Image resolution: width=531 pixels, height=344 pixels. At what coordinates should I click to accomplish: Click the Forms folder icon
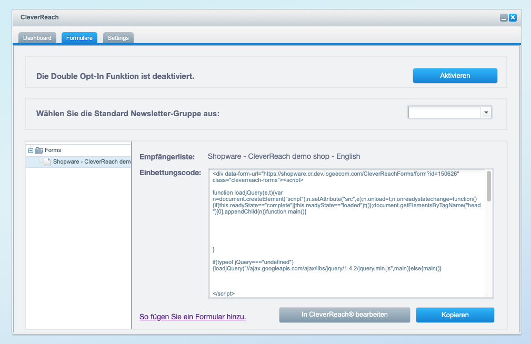pos(39,150)
